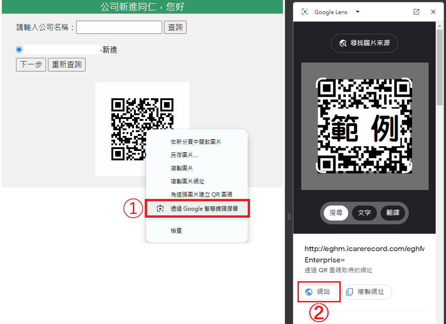Choose 另存圖片 from context menu
This screenshot has width=446, height=324.
point(197,155)
